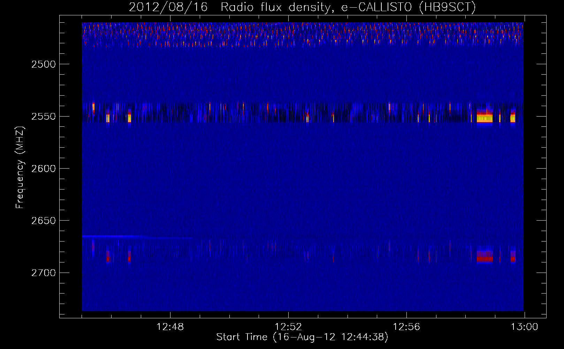Click the "Frequency (MHZ)" axis label

pos(20,168)
